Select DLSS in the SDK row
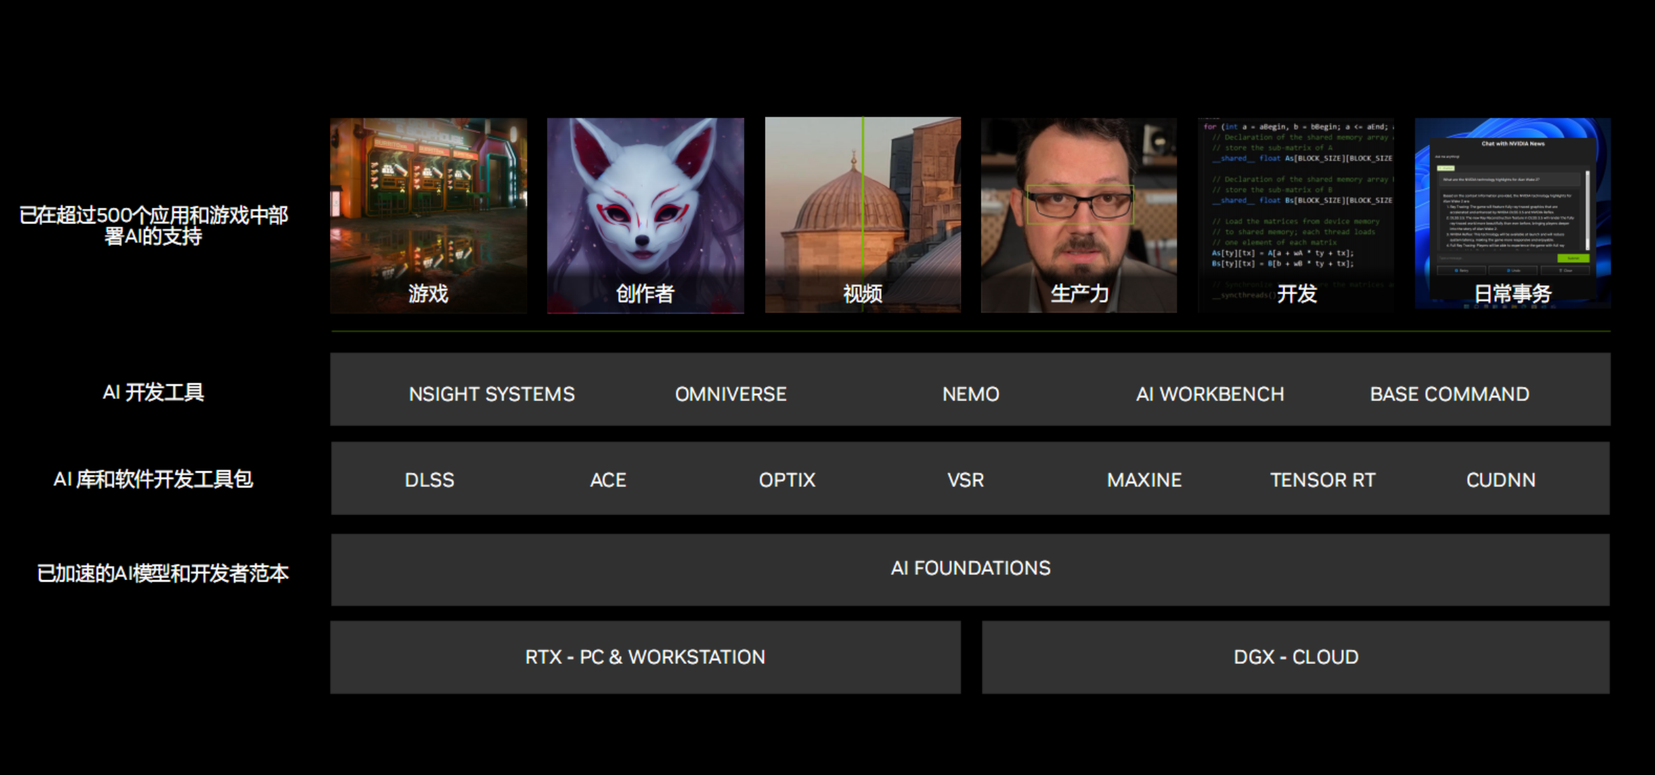The height and width of the screenshot is (775, 1655). point(430,480)
